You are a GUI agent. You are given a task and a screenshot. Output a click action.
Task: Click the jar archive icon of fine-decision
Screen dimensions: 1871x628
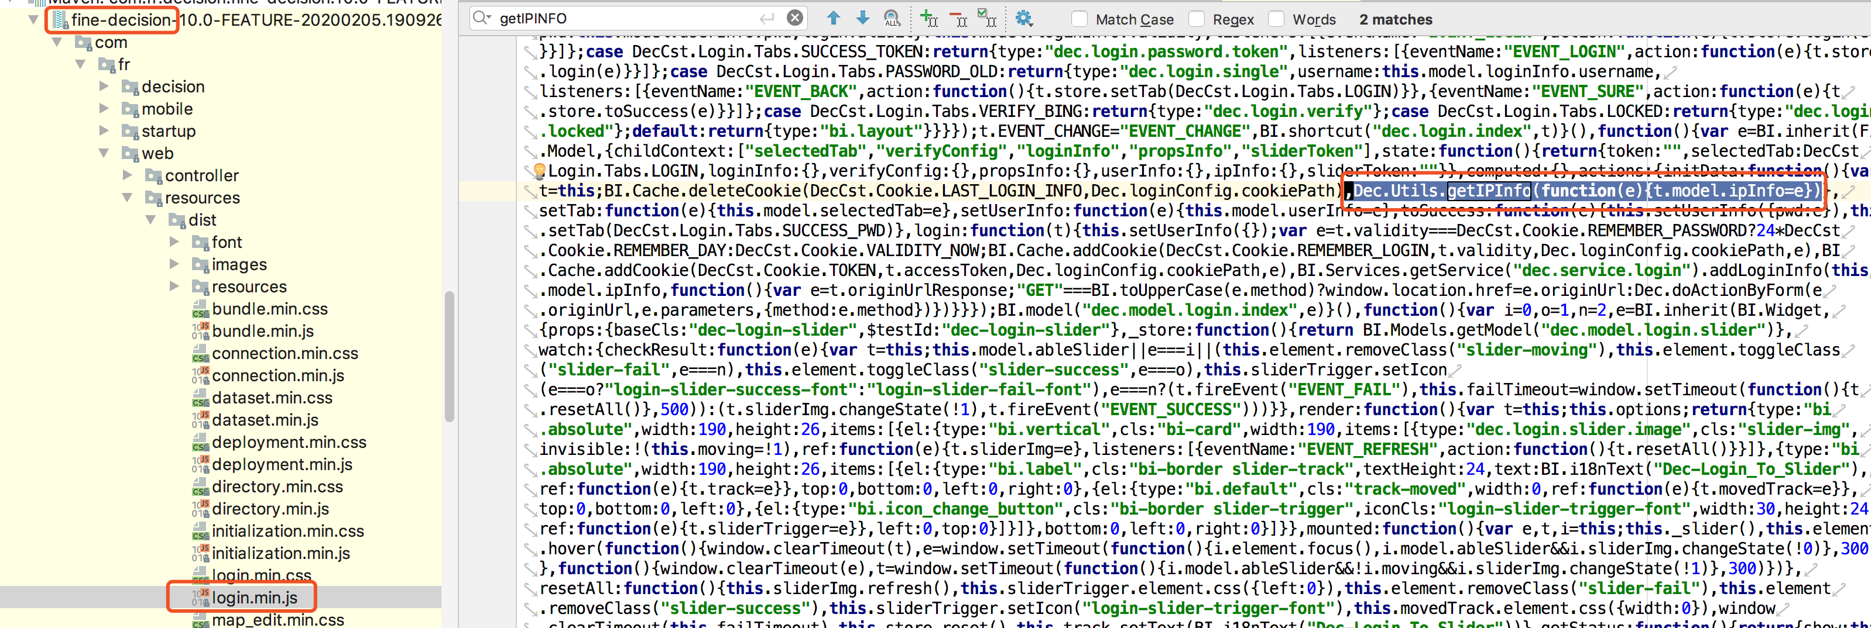click(x=60, y=19)
